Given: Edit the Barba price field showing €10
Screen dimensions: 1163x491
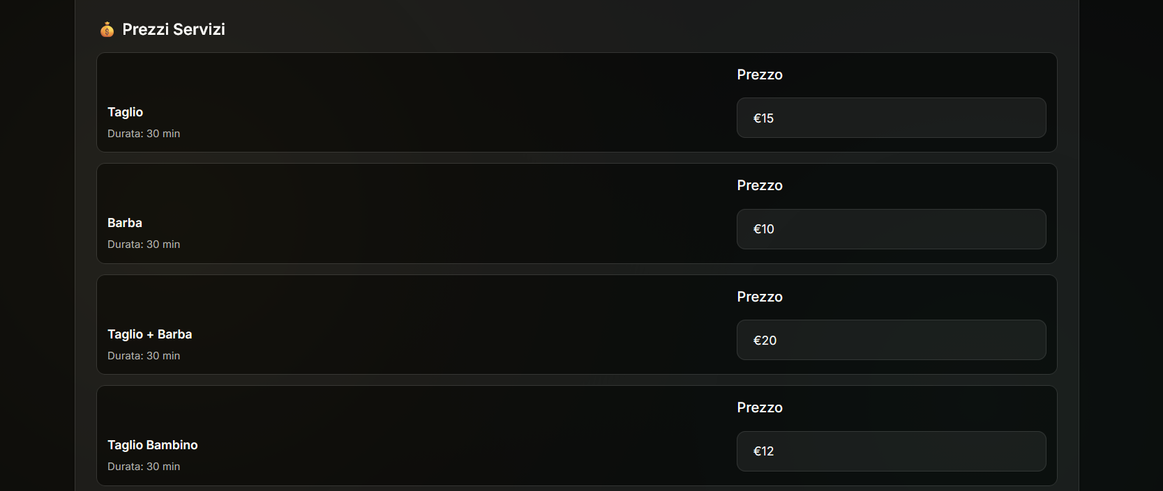Looking at the screenshot, I should 891,229.
